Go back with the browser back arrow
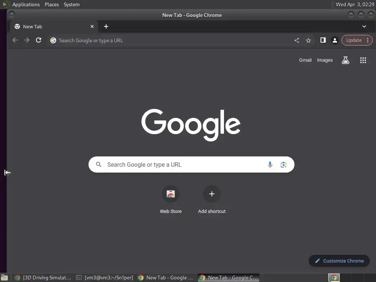376x282 pixels. [x=15, y=40]
